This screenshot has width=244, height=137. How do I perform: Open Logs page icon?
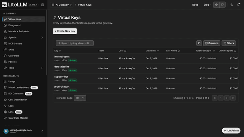pos(5,106)
